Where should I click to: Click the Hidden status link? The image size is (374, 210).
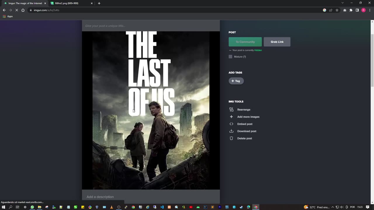[258, 50]
